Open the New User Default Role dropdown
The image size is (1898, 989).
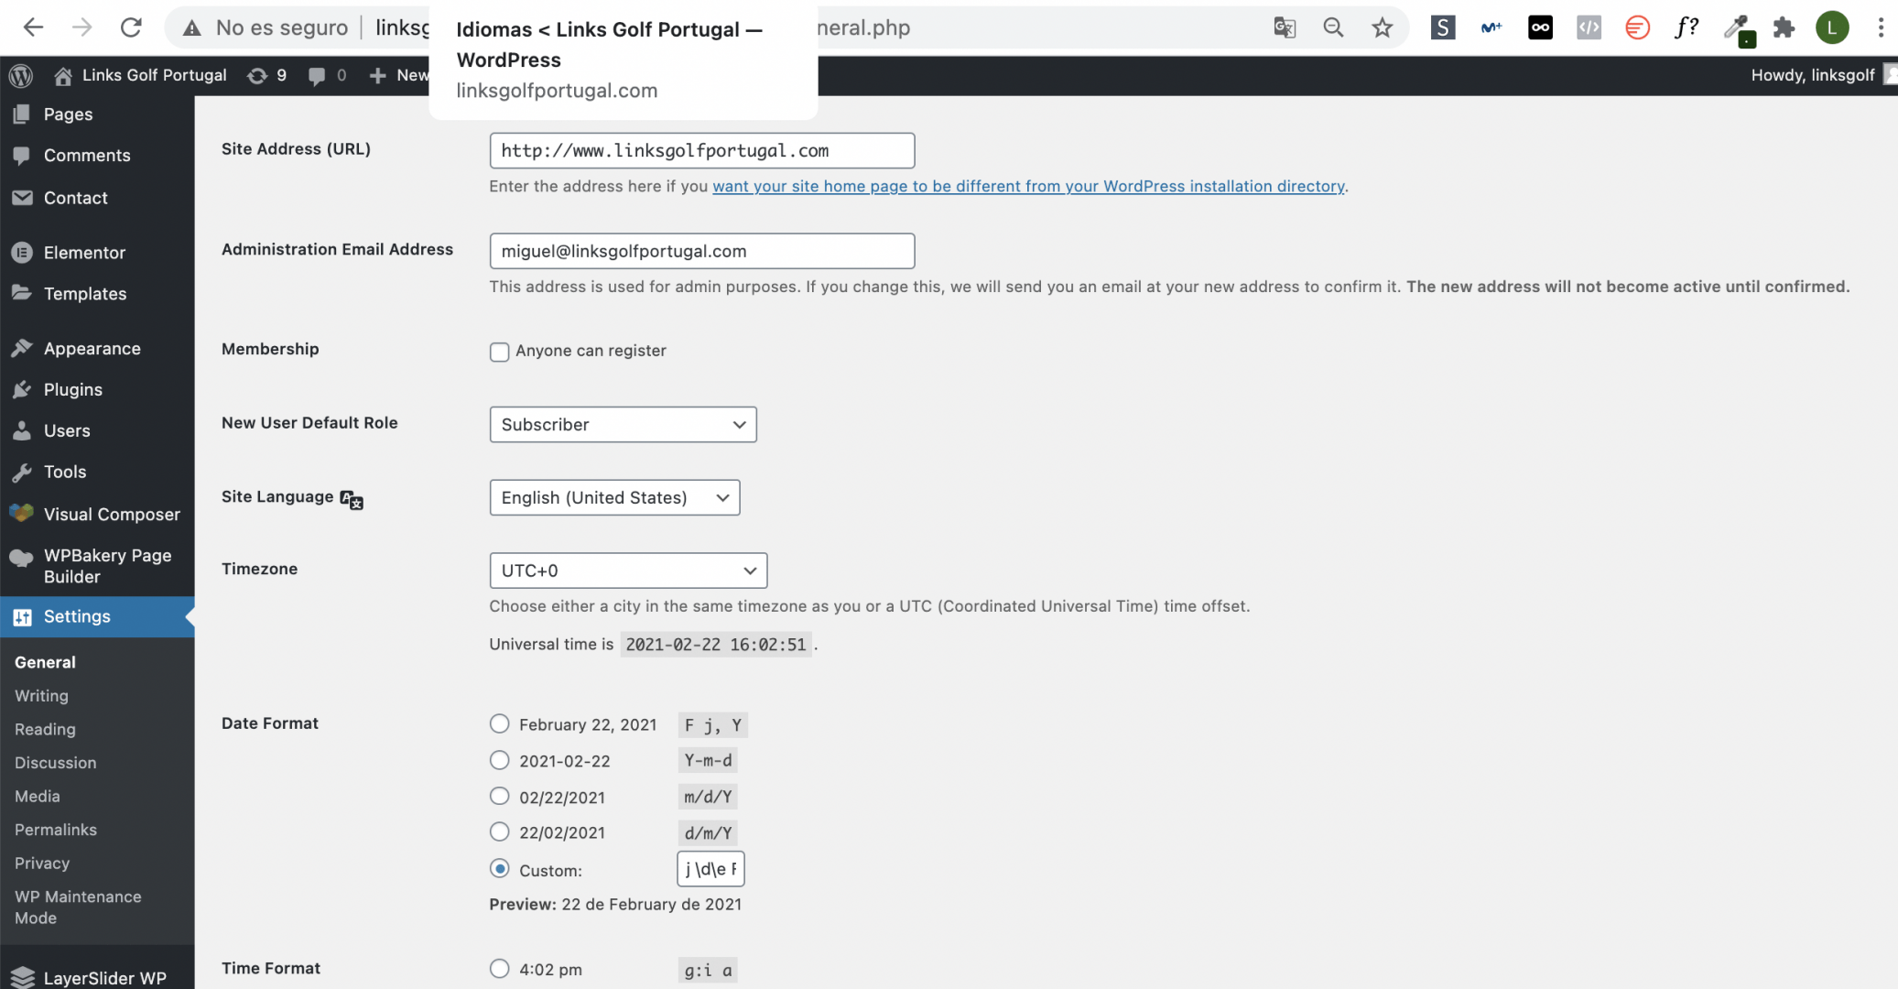(x=623, y=425)
